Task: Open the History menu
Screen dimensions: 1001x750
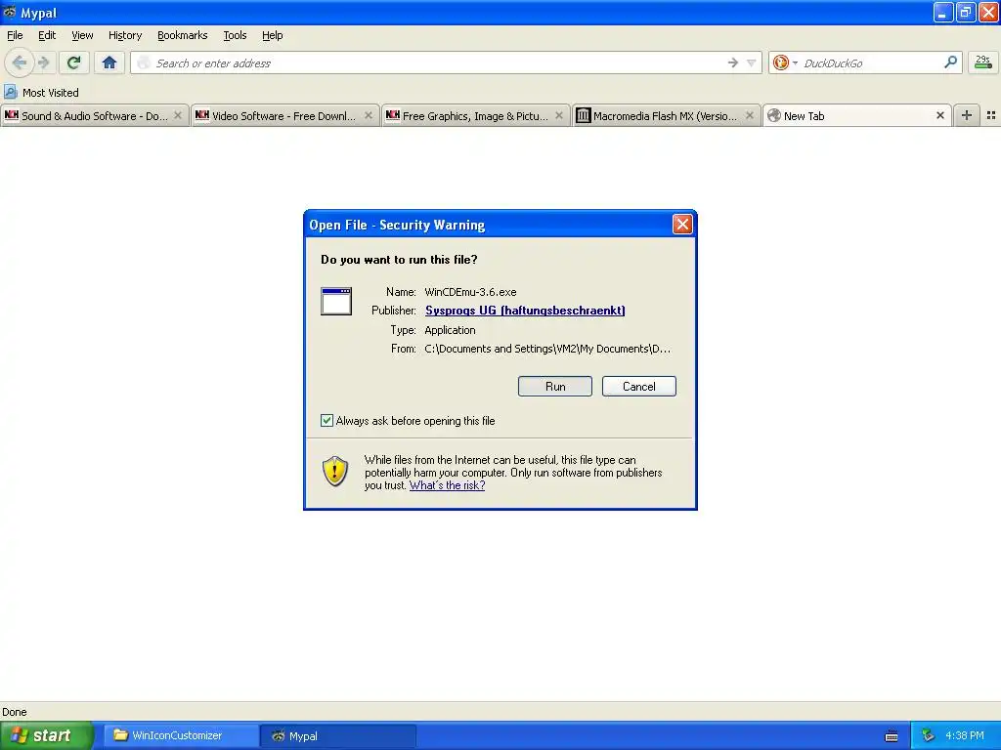Action: tap(124, 35)
